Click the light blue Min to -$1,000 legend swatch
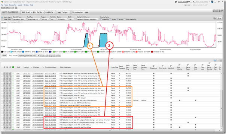The height and width of the screenshot is (134, 226). (x=11, y=52)
